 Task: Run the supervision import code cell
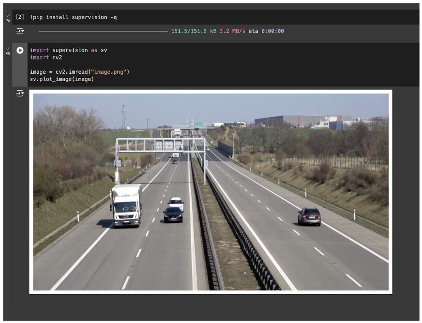(x=20, y=50)
